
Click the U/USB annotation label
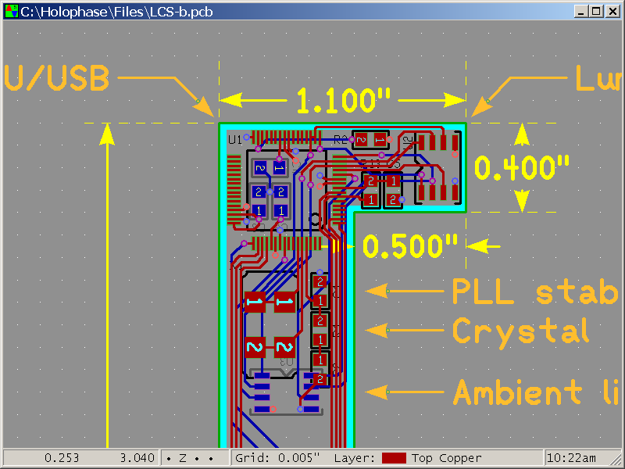coord(56,78)
